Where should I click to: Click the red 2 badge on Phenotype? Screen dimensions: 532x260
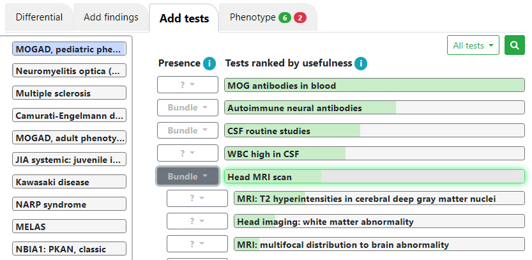point(300,18)
